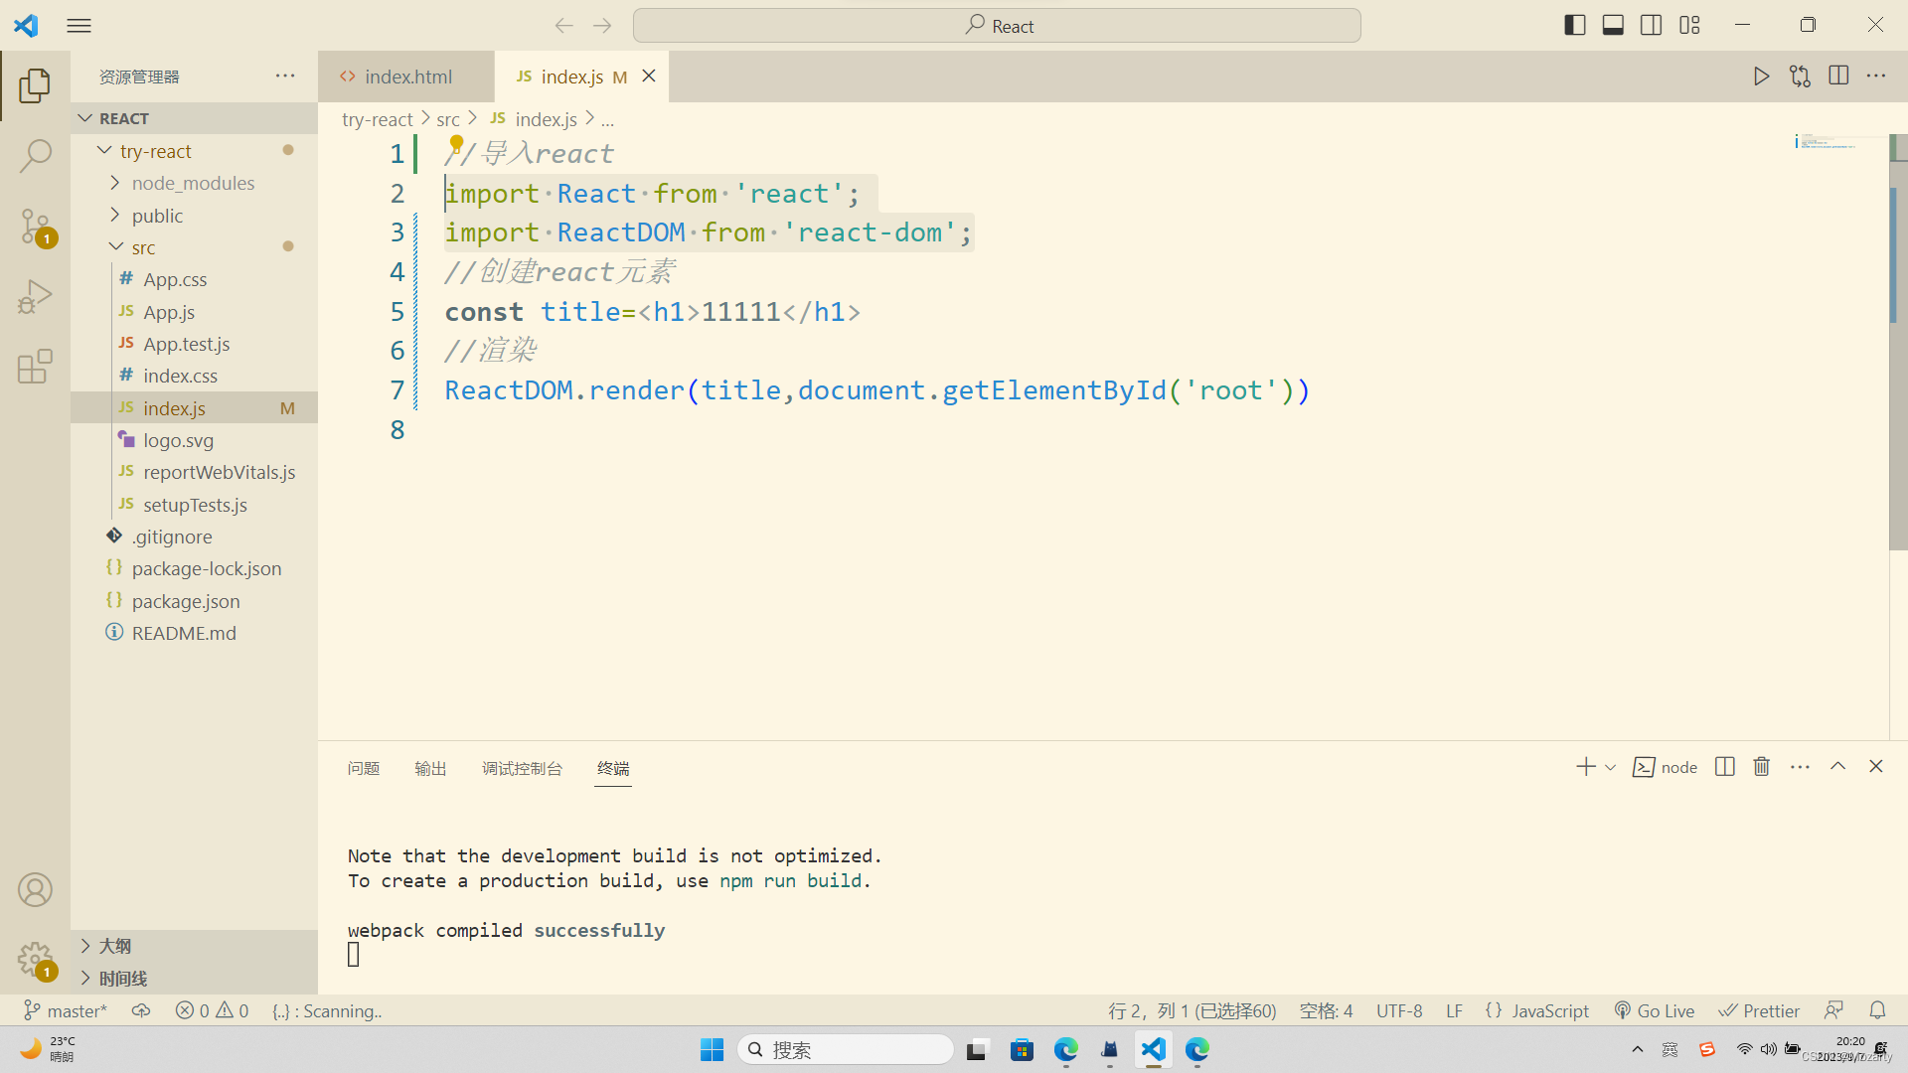Click the lightbulb code action on line 1
Image resolution: width=1908 pixels, height=1073 pixels.
coord(456,143)
